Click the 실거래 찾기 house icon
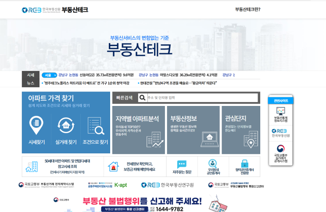Image resolution: width=326 pixels, height=212 pixels. pyautogui.click(x=66, y=125)
